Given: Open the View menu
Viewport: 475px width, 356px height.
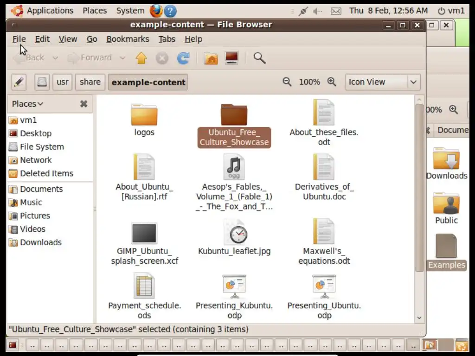Looking at the screenshot, I should pyautogui.click(x=68, y=39).
